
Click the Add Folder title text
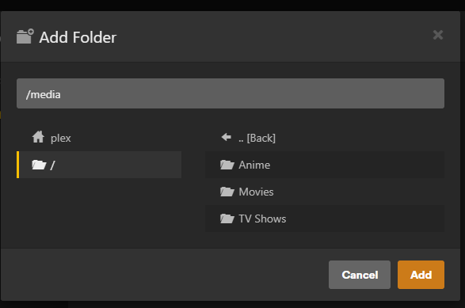(x=78, y=37)
